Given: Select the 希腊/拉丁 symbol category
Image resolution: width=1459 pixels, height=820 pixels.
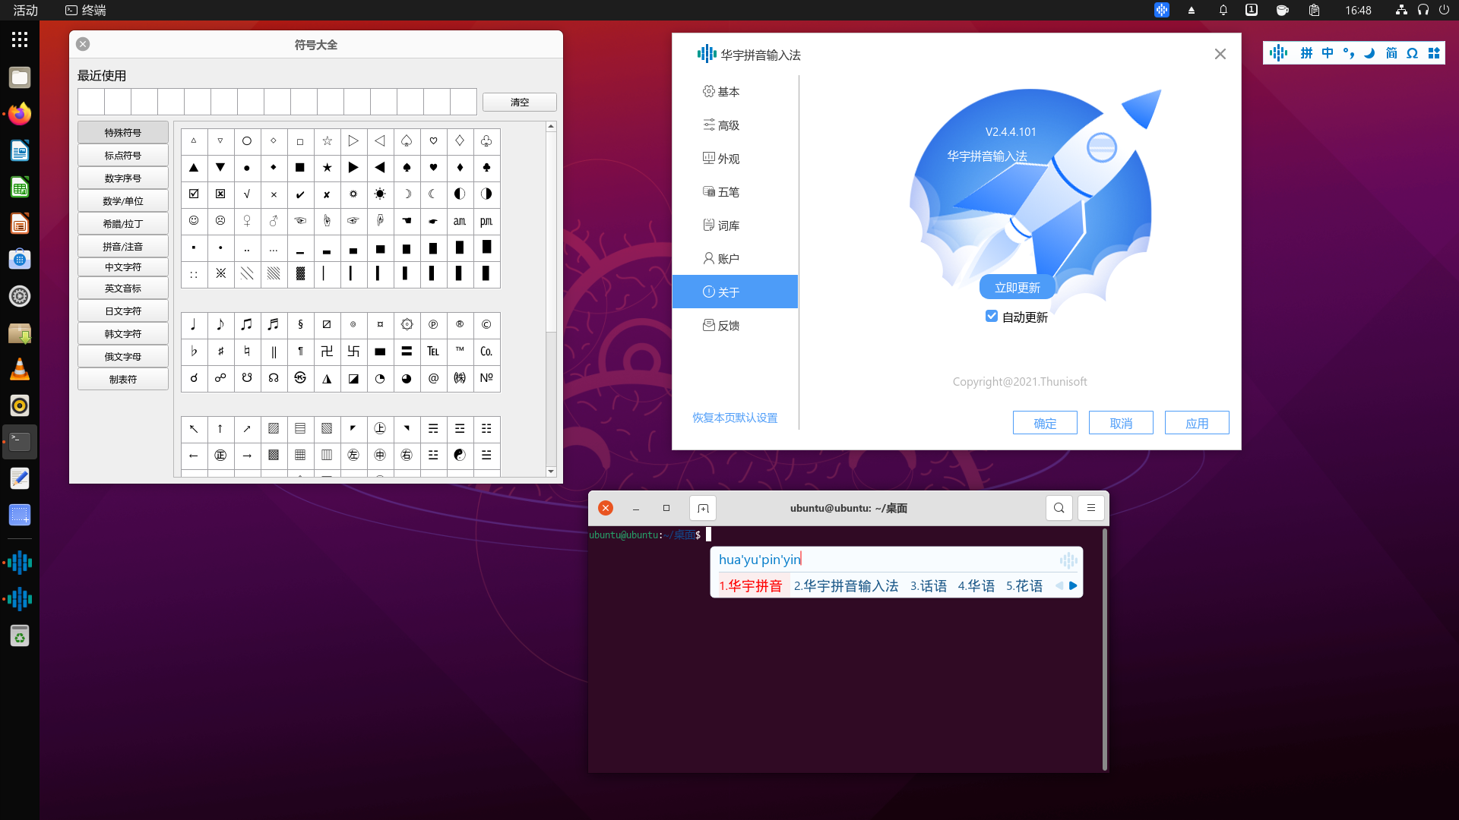Looking at the screenshot, I should 123,224.
